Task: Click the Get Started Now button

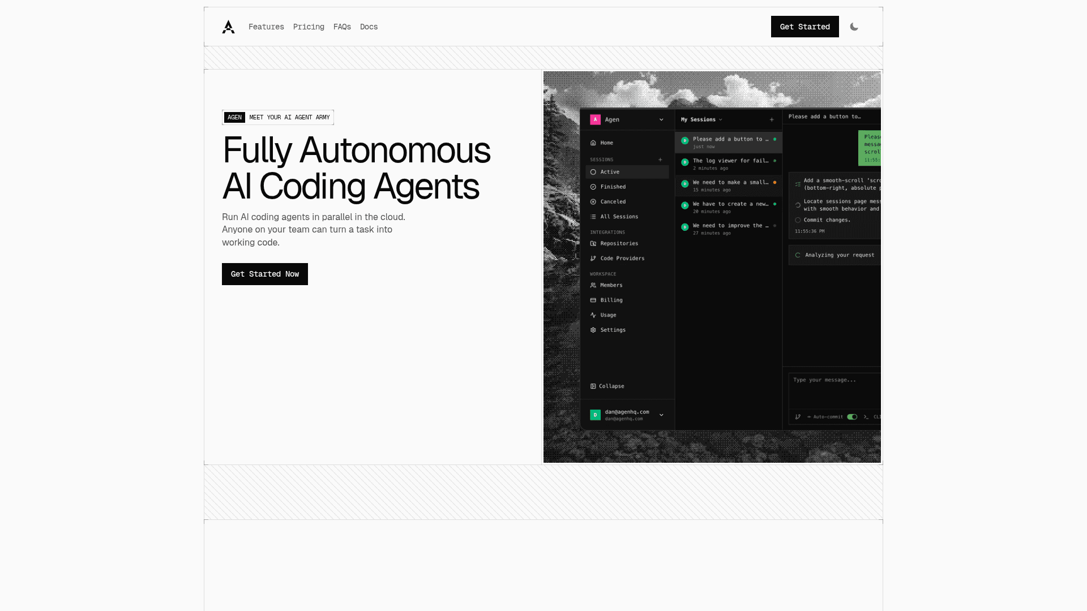Action: click(x=264, y=274)
